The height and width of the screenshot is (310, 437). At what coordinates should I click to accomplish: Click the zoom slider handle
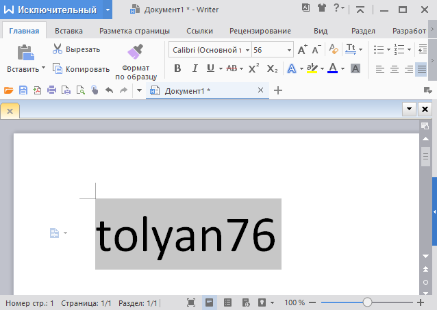click(367, 302)
